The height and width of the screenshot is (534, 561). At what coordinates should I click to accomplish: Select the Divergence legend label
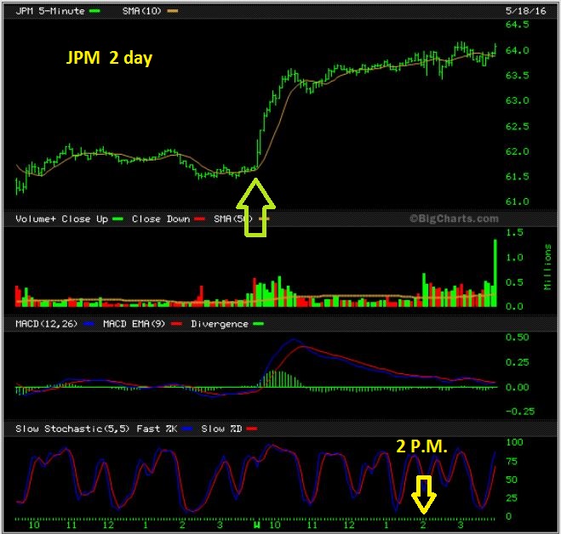coord(220,324)
